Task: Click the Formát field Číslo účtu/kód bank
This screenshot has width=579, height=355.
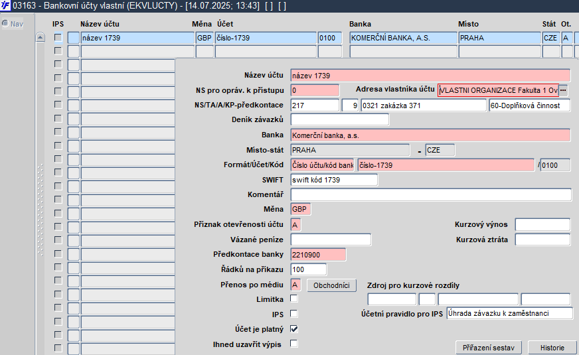Action: 322,165
